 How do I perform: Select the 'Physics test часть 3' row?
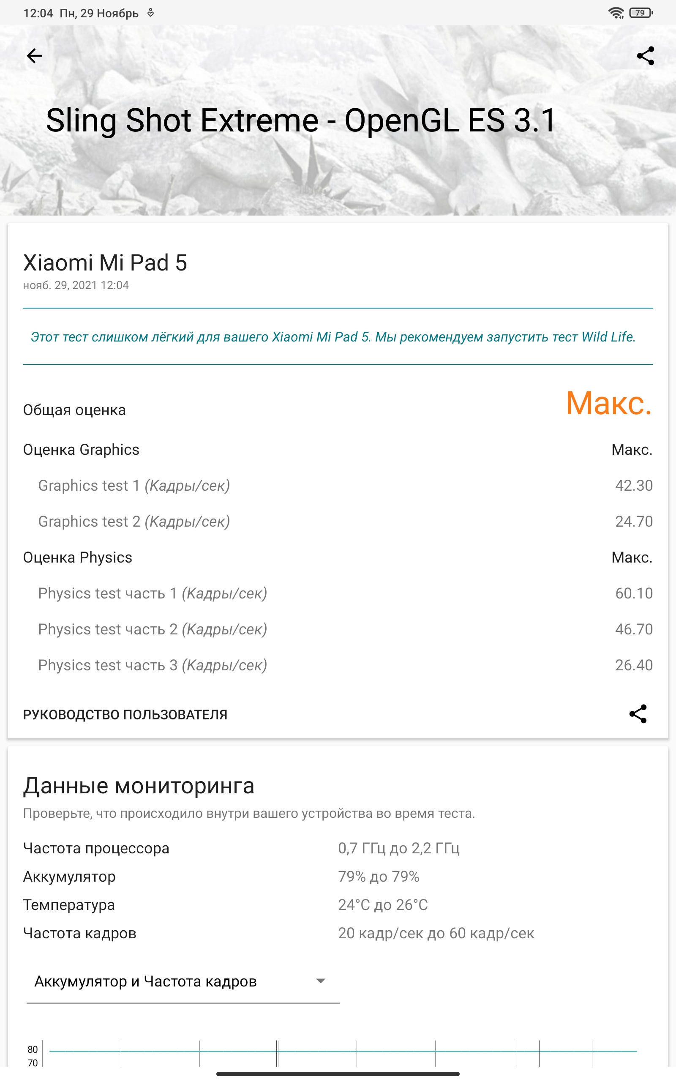[338, 665]
